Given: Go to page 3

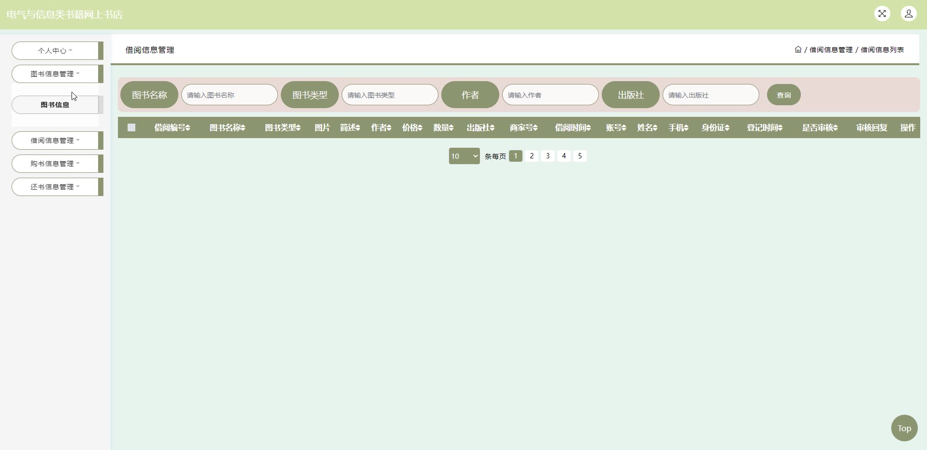Looking at the screenshot, I should (548, 156).
